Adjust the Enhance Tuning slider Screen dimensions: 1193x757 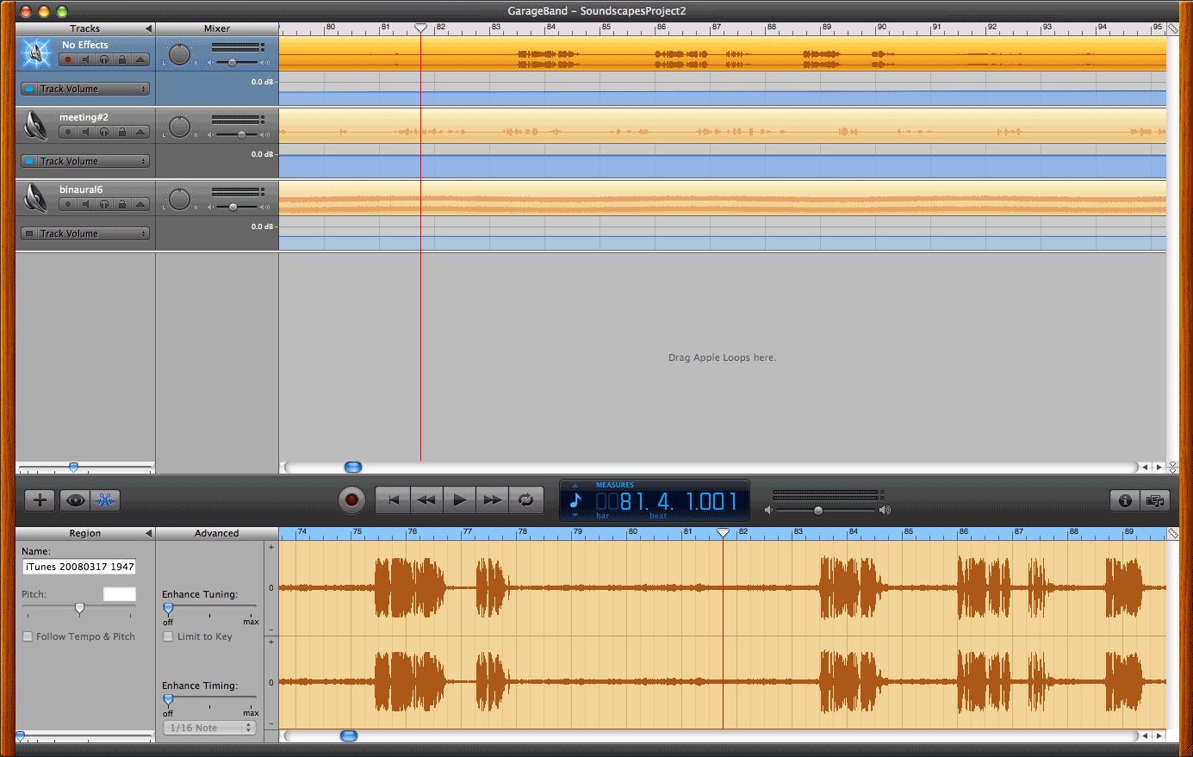tap(168, 608)
